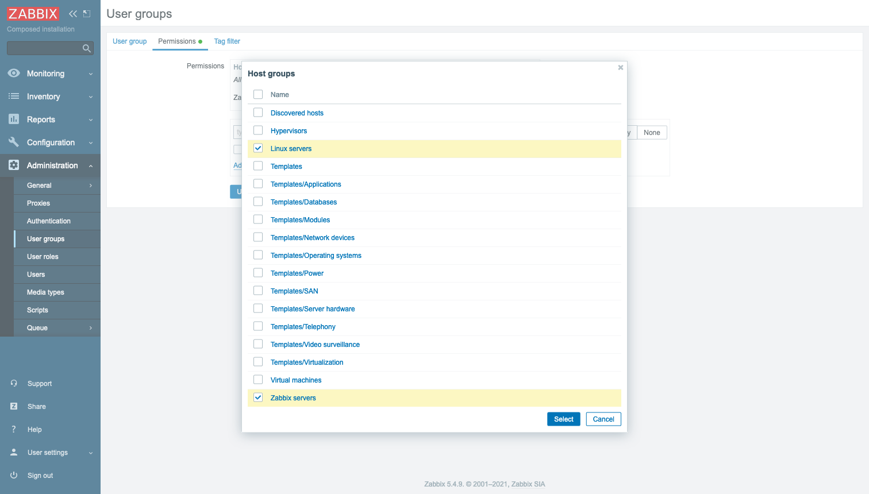Click the Cancel button

click(x=603, y=419)
